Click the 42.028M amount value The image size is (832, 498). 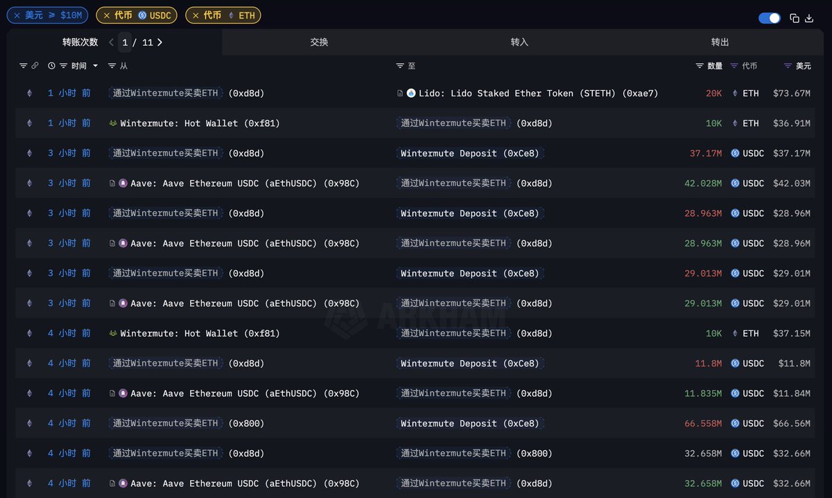[x=703, y=184]
